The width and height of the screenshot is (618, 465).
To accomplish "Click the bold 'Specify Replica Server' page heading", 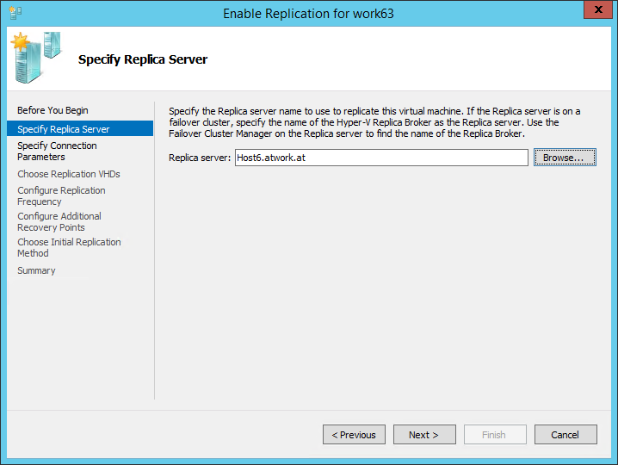I will click(143, 59).
